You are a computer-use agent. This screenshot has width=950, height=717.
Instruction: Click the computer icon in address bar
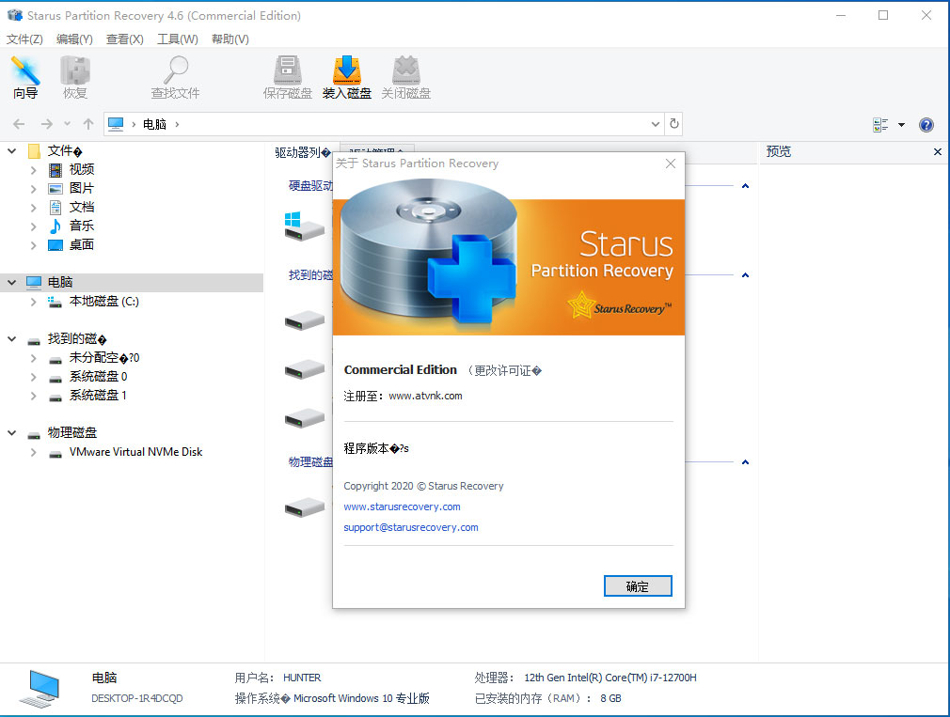coord(116,124)
